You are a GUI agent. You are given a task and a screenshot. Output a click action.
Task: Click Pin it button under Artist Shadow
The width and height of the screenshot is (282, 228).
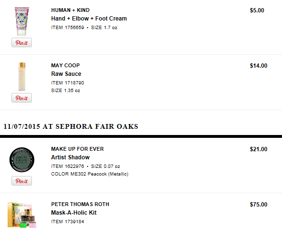point(21,181)
